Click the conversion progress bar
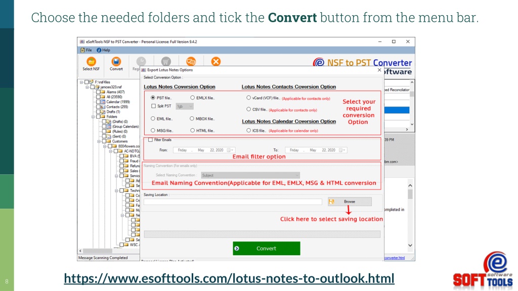The image size is (518, 291). (262, 234)
